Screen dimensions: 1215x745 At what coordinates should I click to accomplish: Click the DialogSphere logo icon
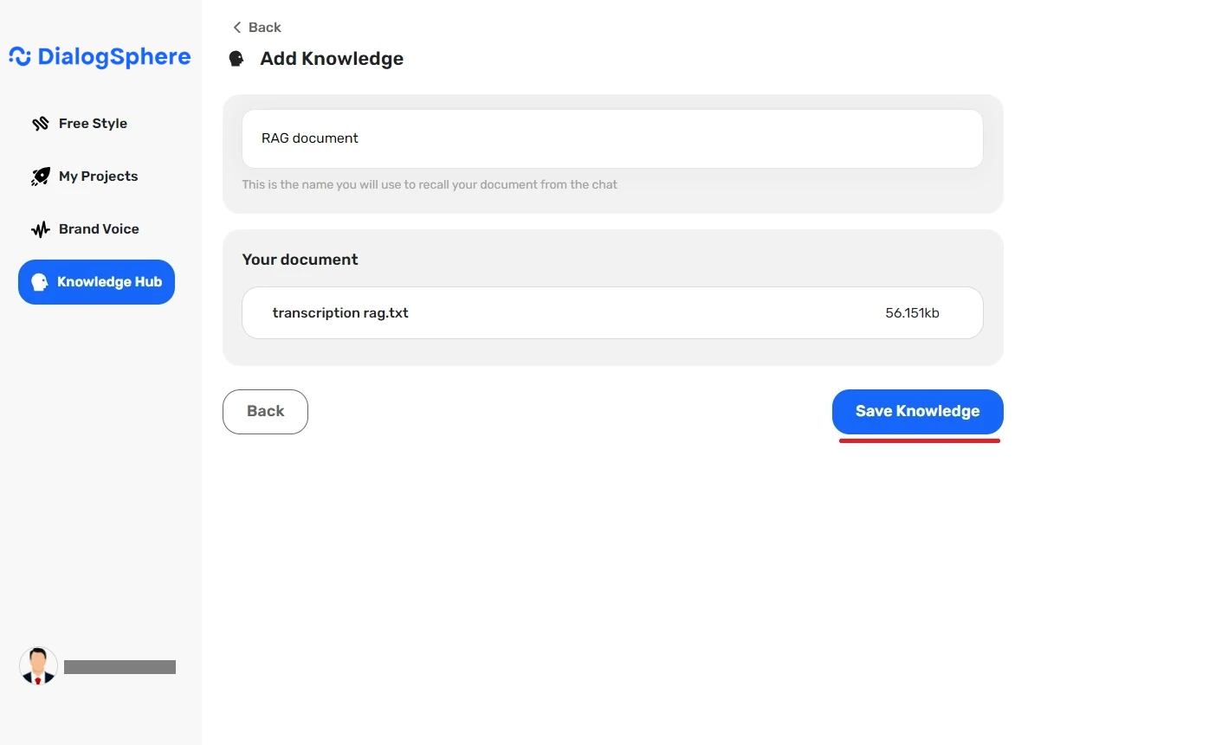[17, 55]
